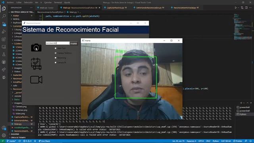Screen dimensions: 254x143
Task: Click Python language mode in status bar
Action: pos(216,141)
